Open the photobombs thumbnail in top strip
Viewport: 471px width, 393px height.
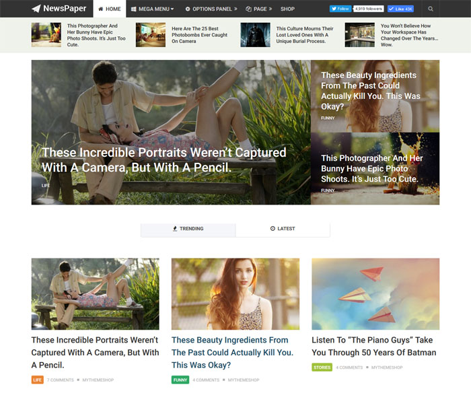coord(151,34)
